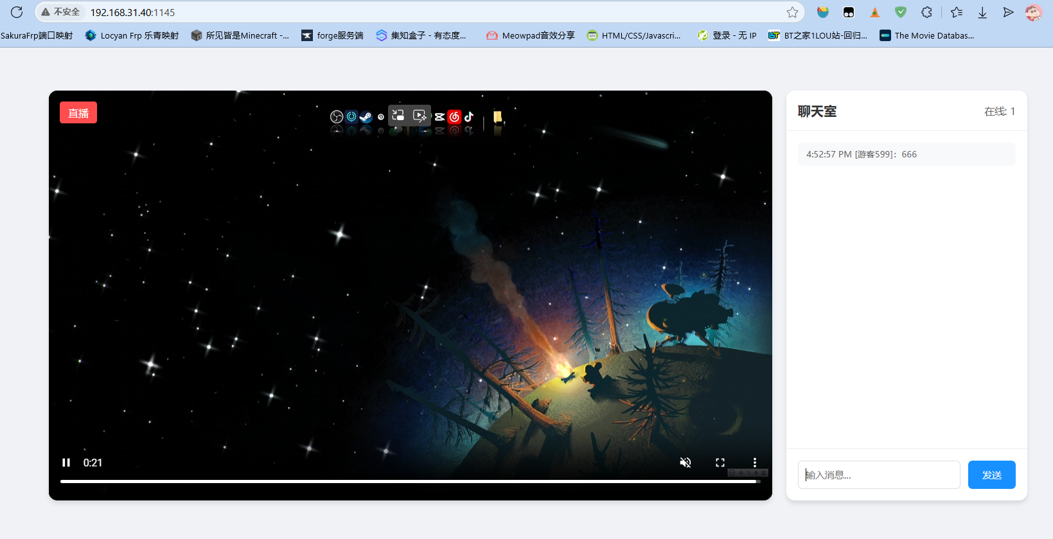Click the paper plane send icon in toolbar

(x=1008, y=12)
